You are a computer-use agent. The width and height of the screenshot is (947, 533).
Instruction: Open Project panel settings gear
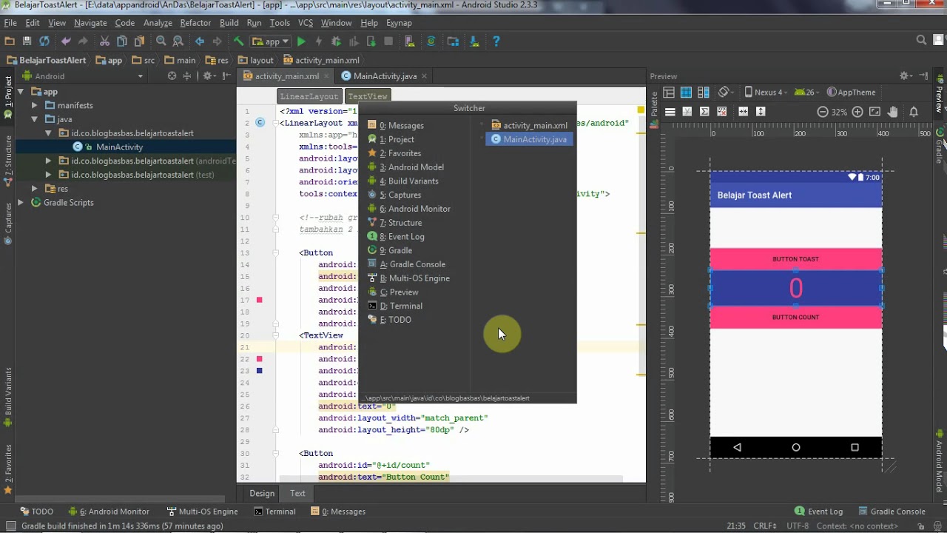(208, 76)
